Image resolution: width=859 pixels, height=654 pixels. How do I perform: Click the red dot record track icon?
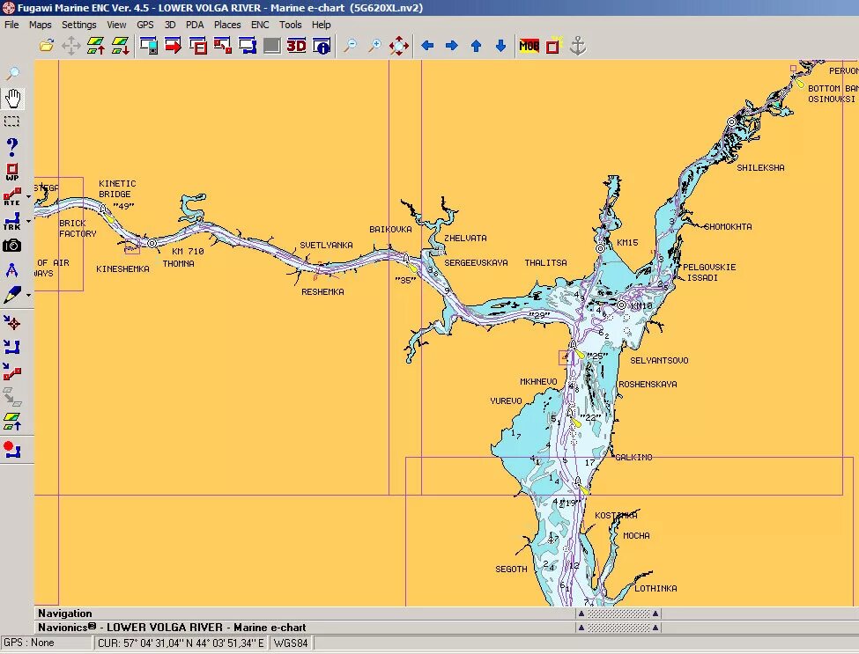[x=12, y=450]
